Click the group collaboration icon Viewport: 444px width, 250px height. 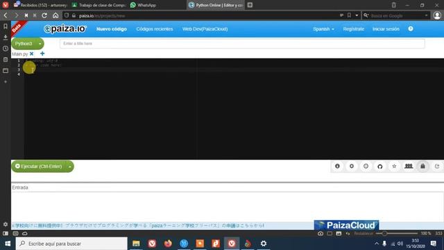click(x=409, y=167)
